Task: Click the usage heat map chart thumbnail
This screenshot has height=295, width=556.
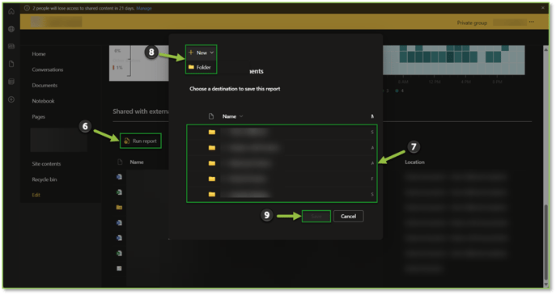Action: pos(453,60)
